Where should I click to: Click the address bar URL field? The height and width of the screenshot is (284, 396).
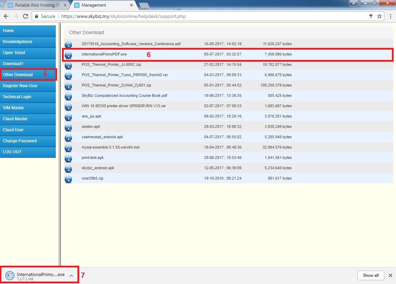point(207,16)
